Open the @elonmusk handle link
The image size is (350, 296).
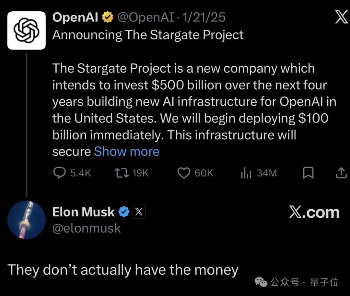[86, 228]
